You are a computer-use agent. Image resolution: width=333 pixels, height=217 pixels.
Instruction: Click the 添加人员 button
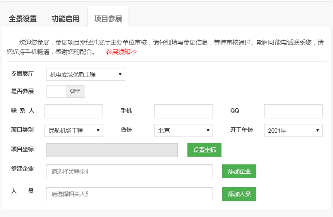[239, 194]
